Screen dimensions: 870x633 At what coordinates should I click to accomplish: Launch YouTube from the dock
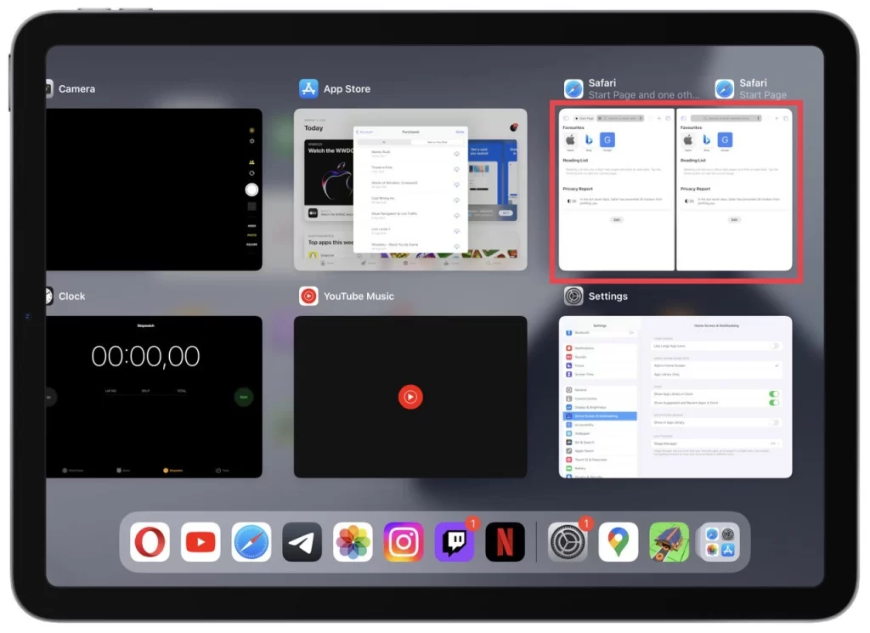201,541
